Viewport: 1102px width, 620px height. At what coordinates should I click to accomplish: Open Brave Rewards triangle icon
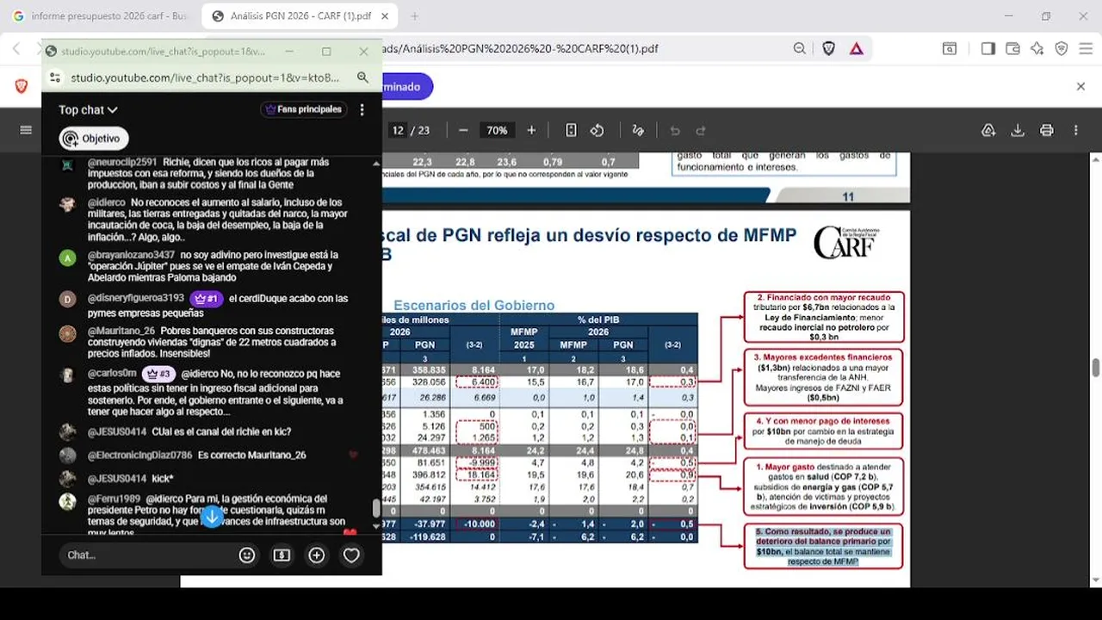click(857, 48)
